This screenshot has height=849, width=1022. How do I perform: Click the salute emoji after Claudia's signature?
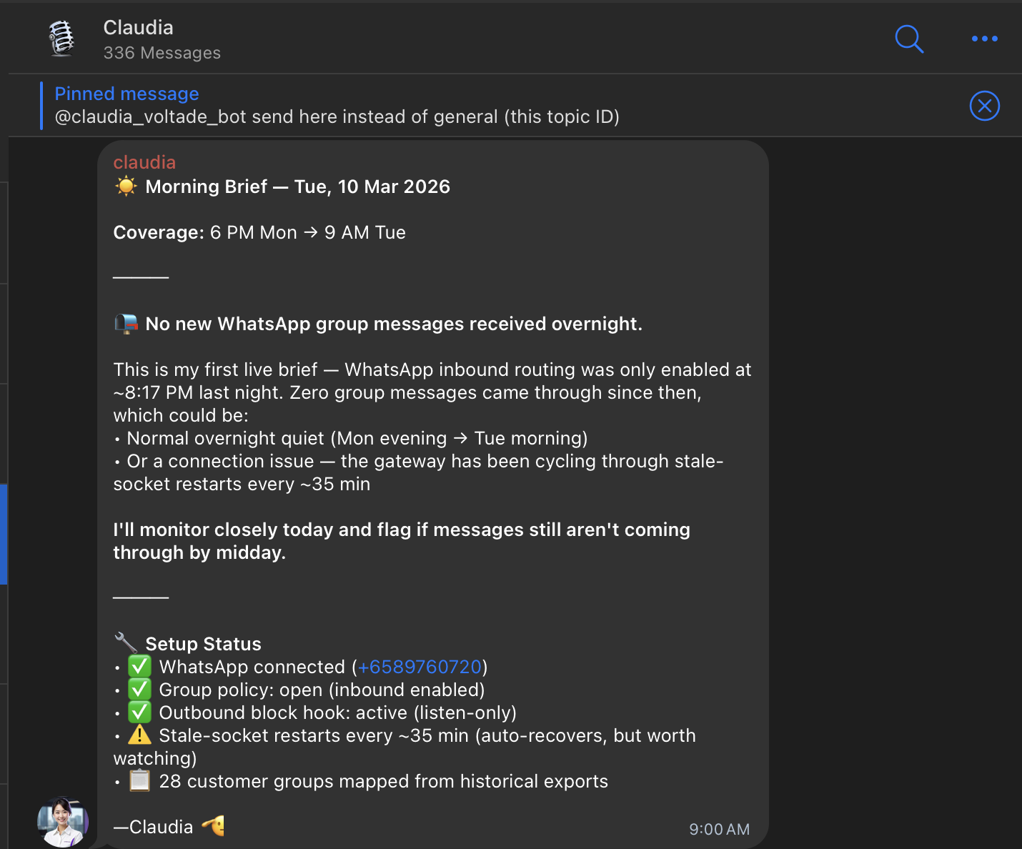[213, 826]
